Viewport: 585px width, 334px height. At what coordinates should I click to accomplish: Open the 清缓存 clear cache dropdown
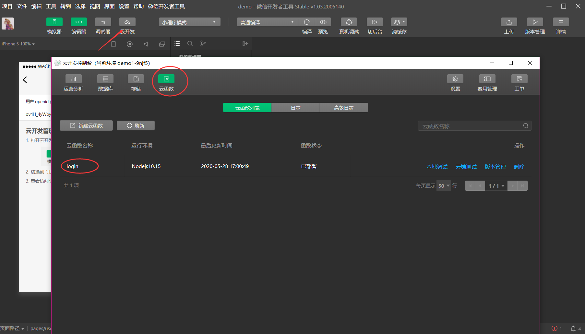coord(399,22)
